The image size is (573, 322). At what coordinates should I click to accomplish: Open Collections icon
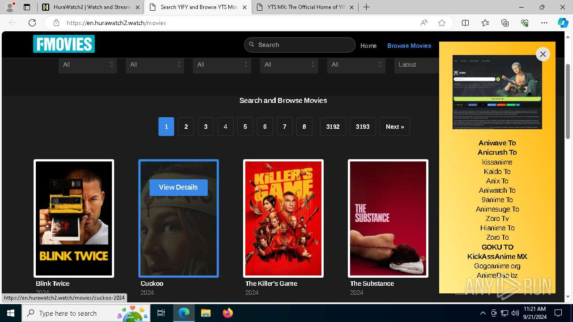tap(505, 23)
